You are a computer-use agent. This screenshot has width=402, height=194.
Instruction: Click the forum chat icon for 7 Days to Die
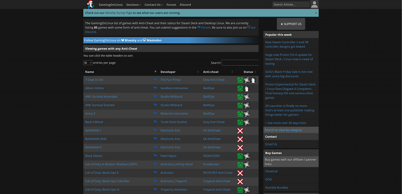[x=155, y=79]
